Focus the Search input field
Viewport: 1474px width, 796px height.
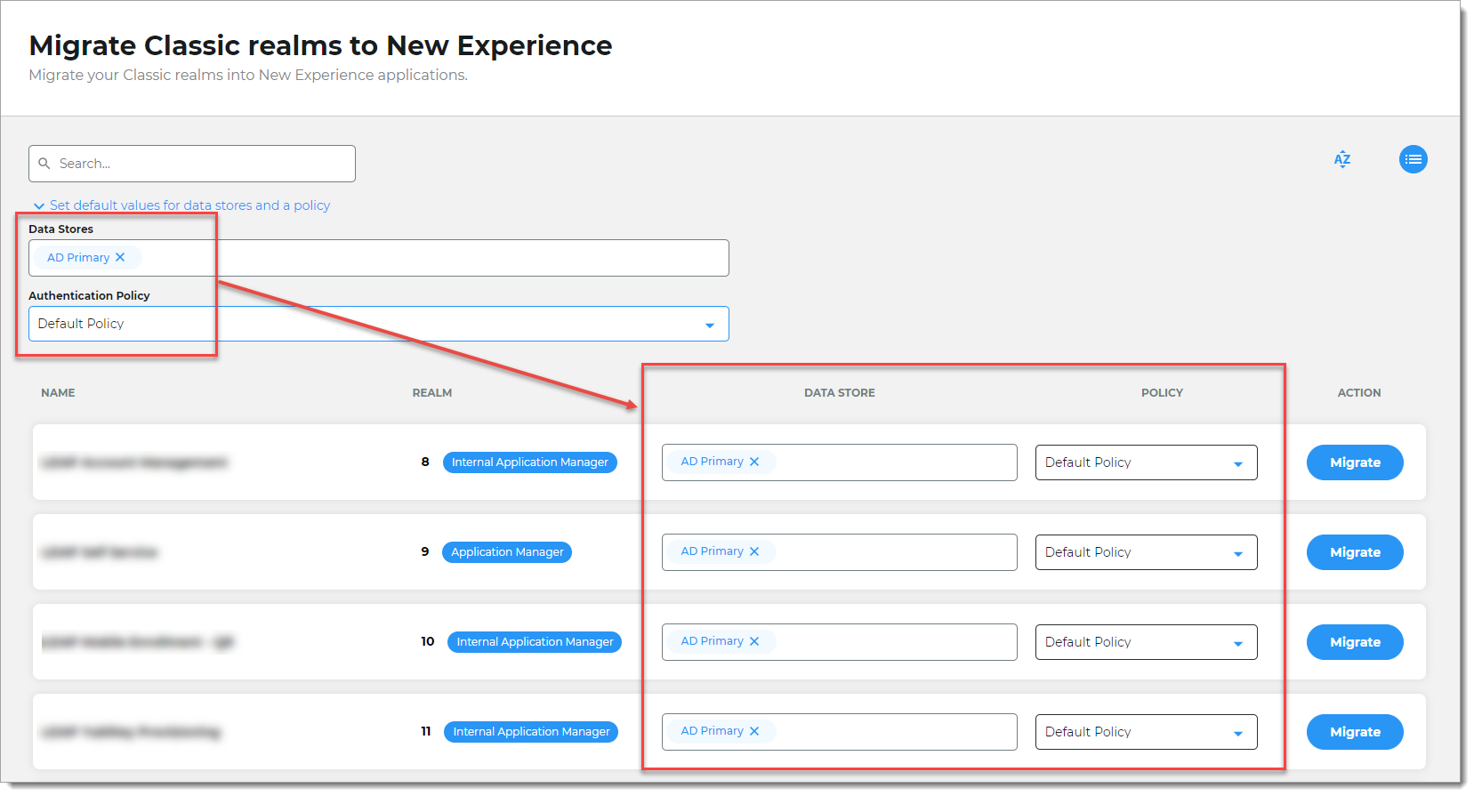pyautogui.click(x=203, y=164)
